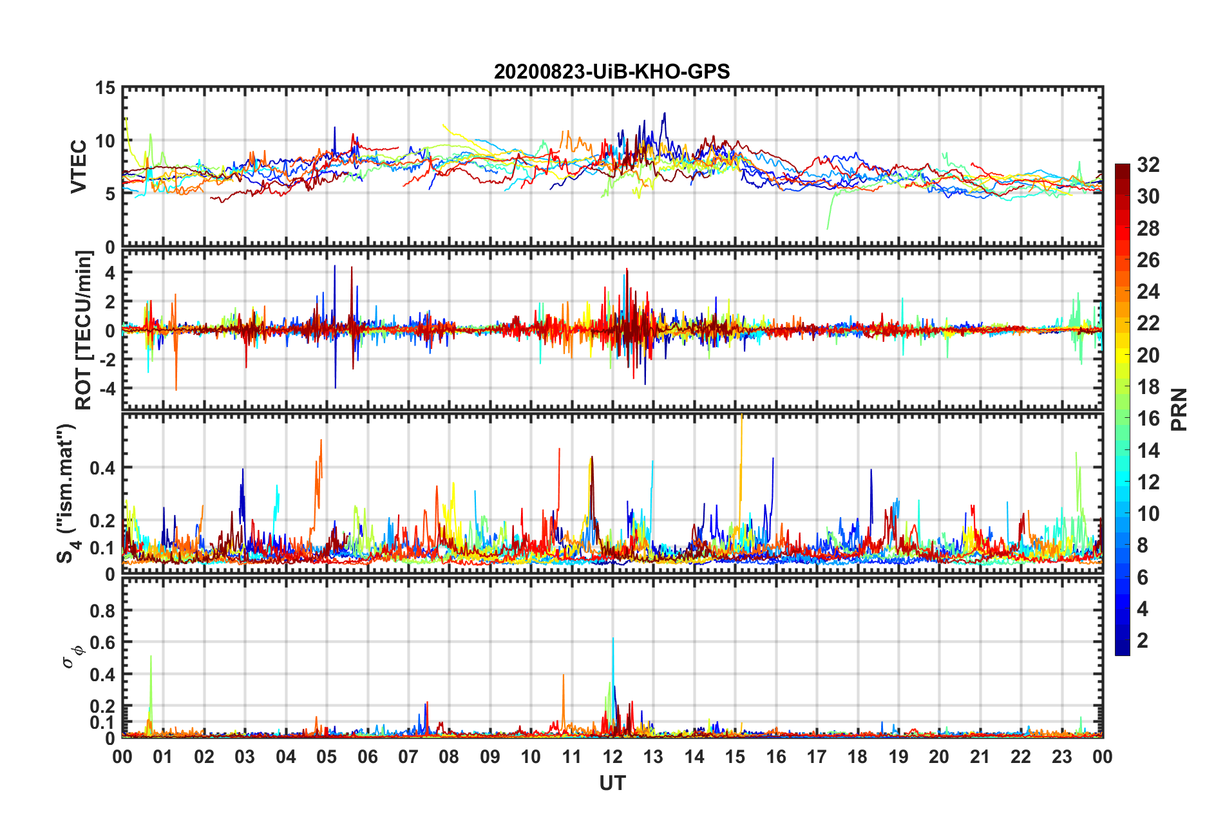
Task: Click the ROT tick label -4
Action: 106,388
